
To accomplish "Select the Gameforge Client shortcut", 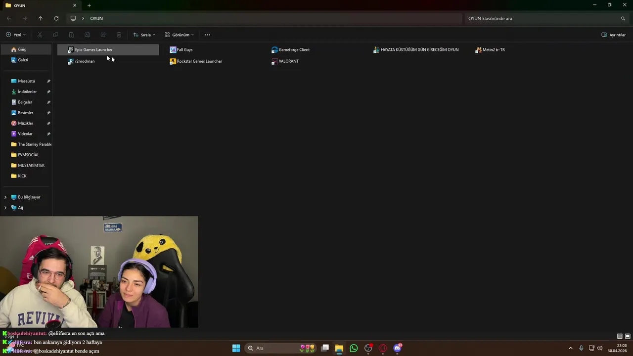I will click(291, 49).
